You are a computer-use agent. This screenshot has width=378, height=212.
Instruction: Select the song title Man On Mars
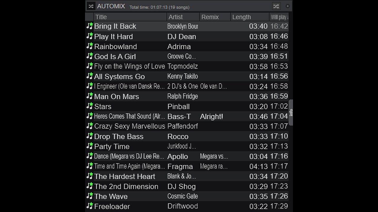tap(117, 97)
